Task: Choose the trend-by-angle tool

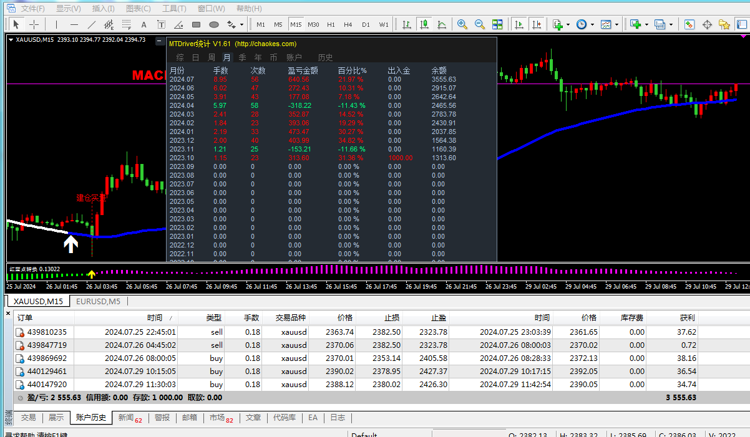Action: tap(179, 24)
